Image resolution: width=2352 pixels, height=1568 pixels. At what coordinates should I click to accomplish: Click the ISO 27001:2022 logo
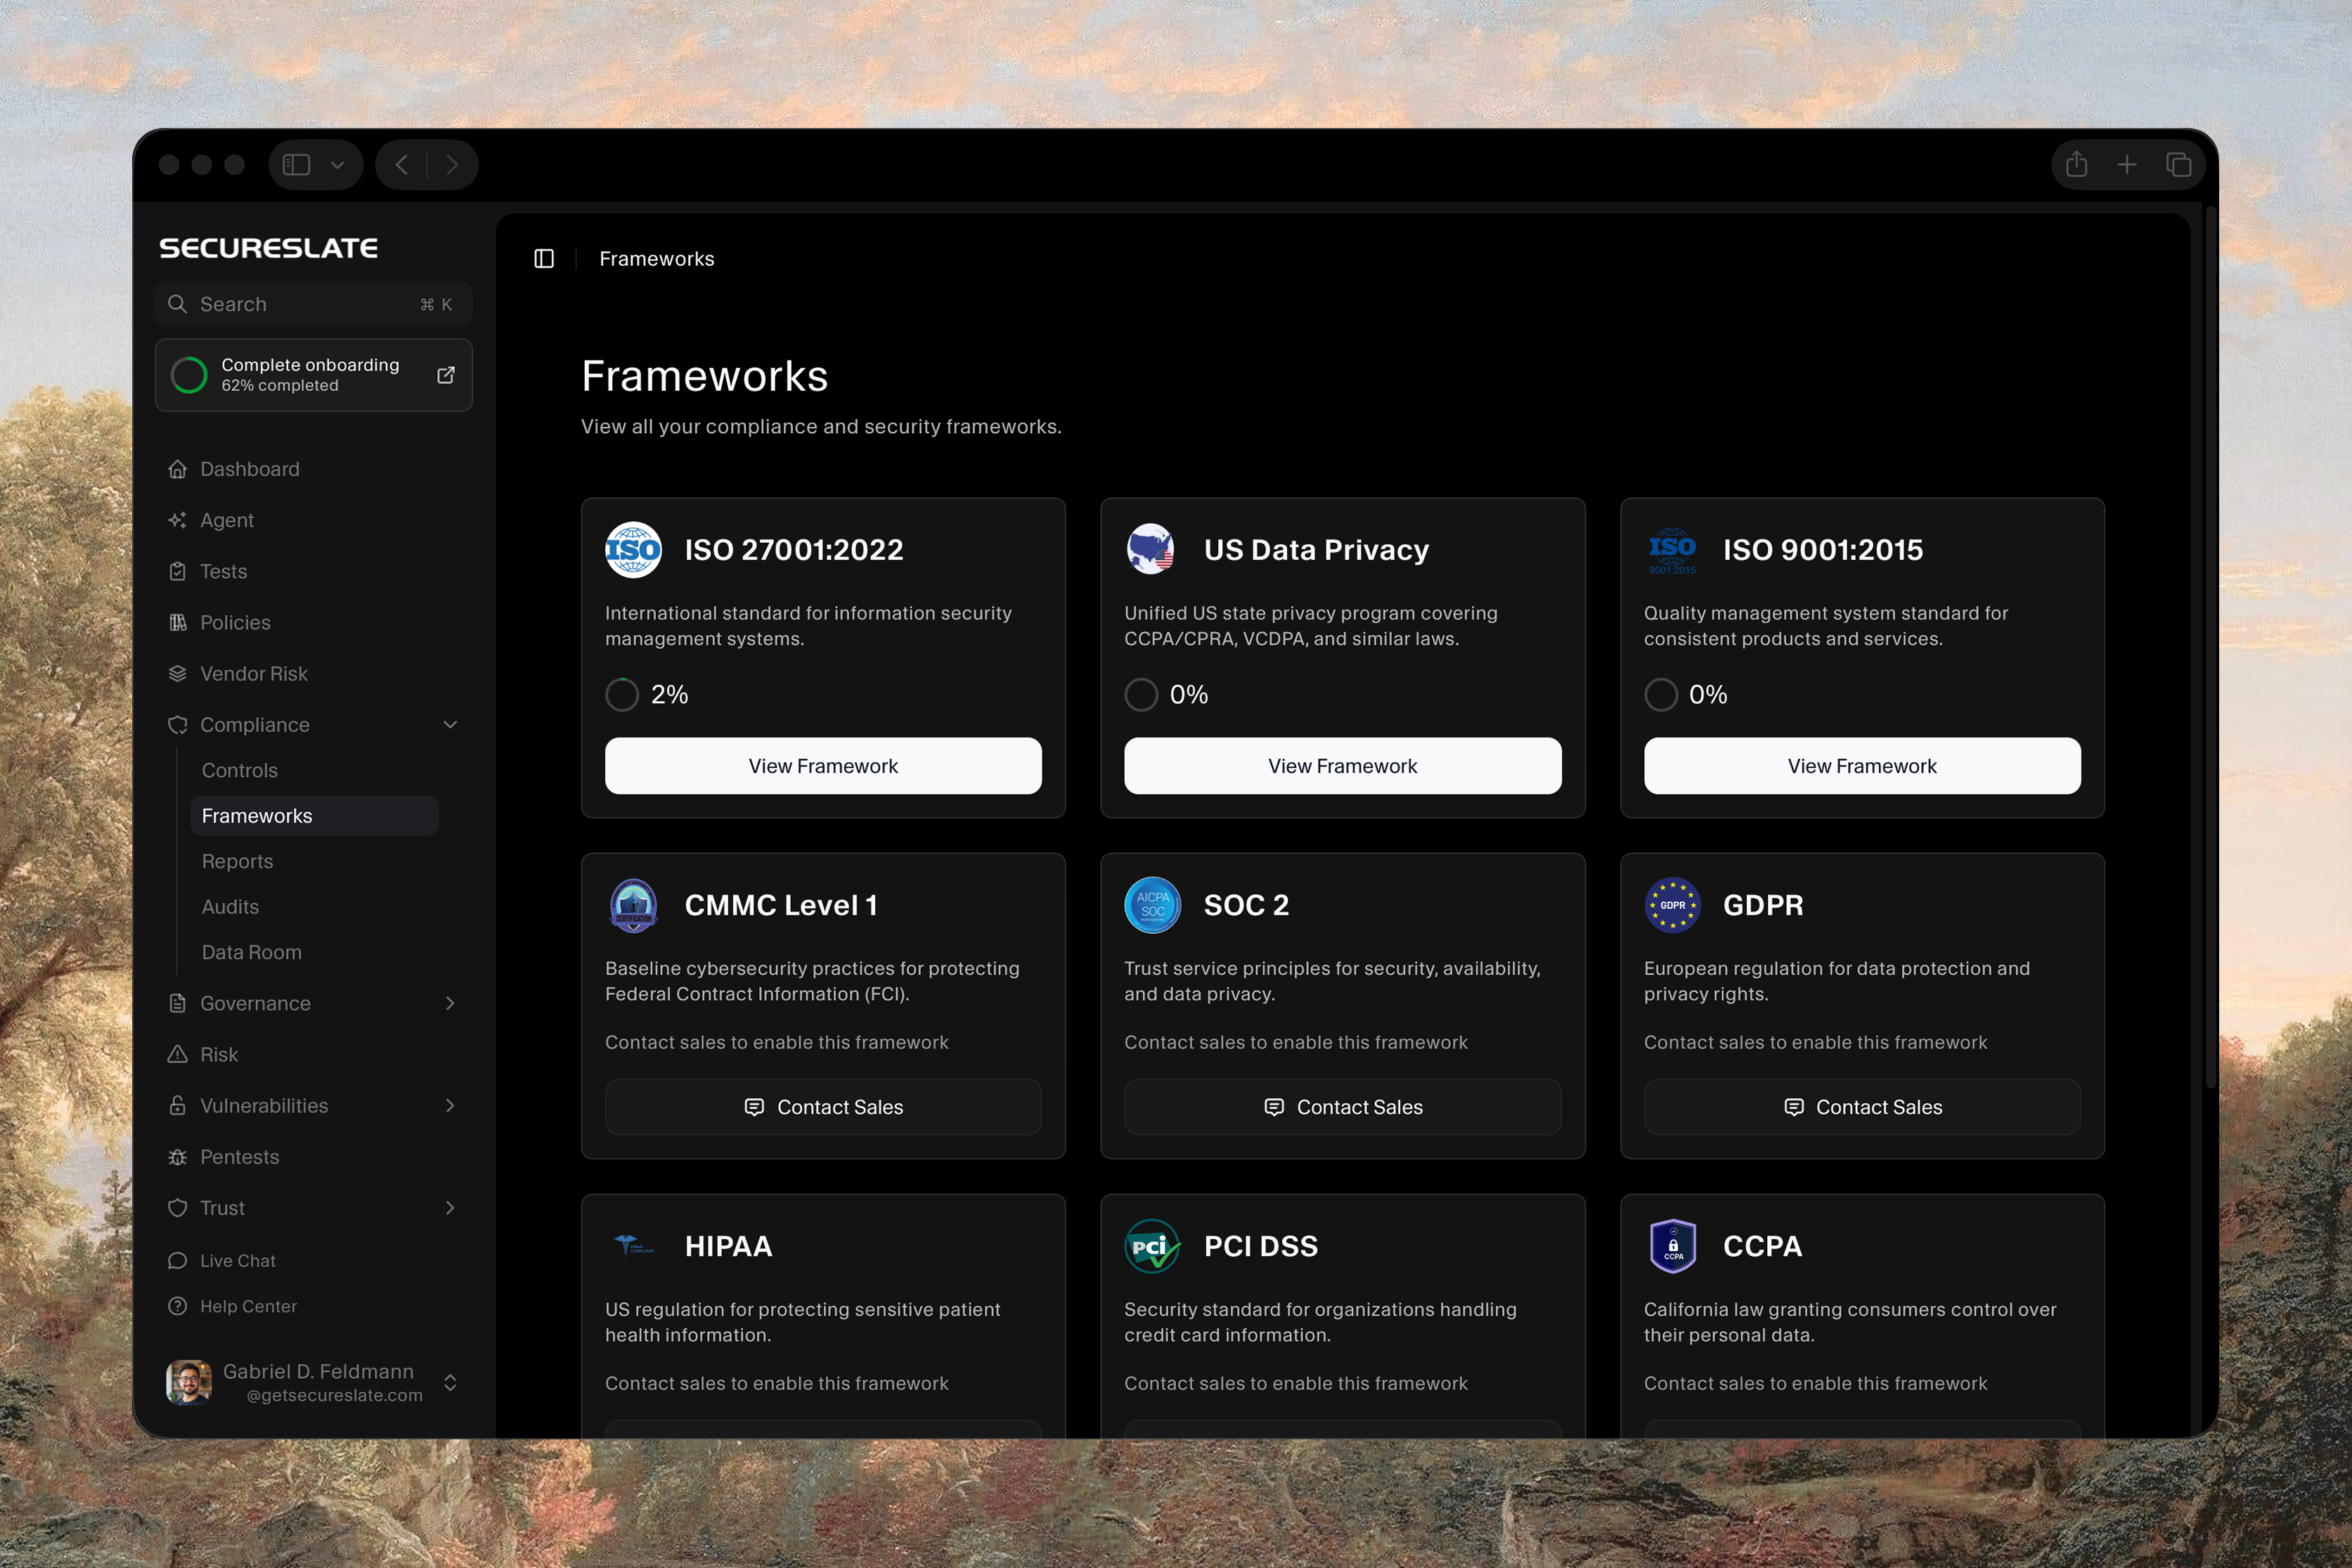point(634,549)
